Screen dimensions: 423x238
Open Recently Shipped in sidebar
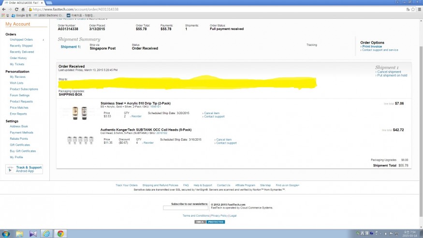coord(21,46)
